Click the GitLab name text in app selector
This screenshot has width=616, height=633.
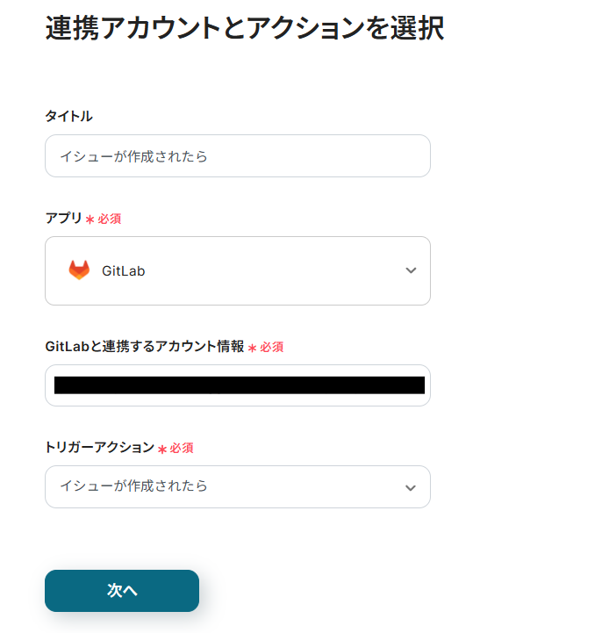(x=124, y=271)
